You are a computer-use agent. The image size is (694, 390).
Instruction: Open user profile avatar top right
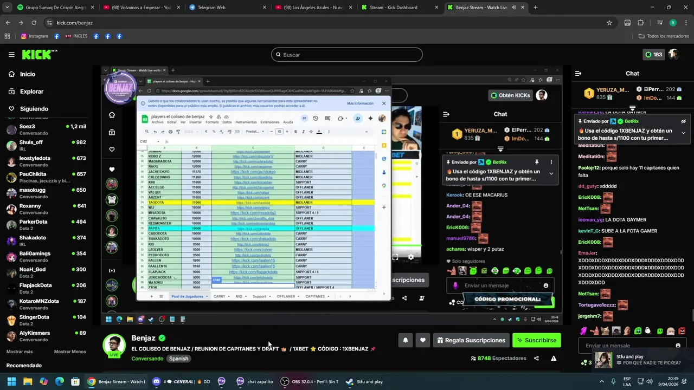click(673, 55)
